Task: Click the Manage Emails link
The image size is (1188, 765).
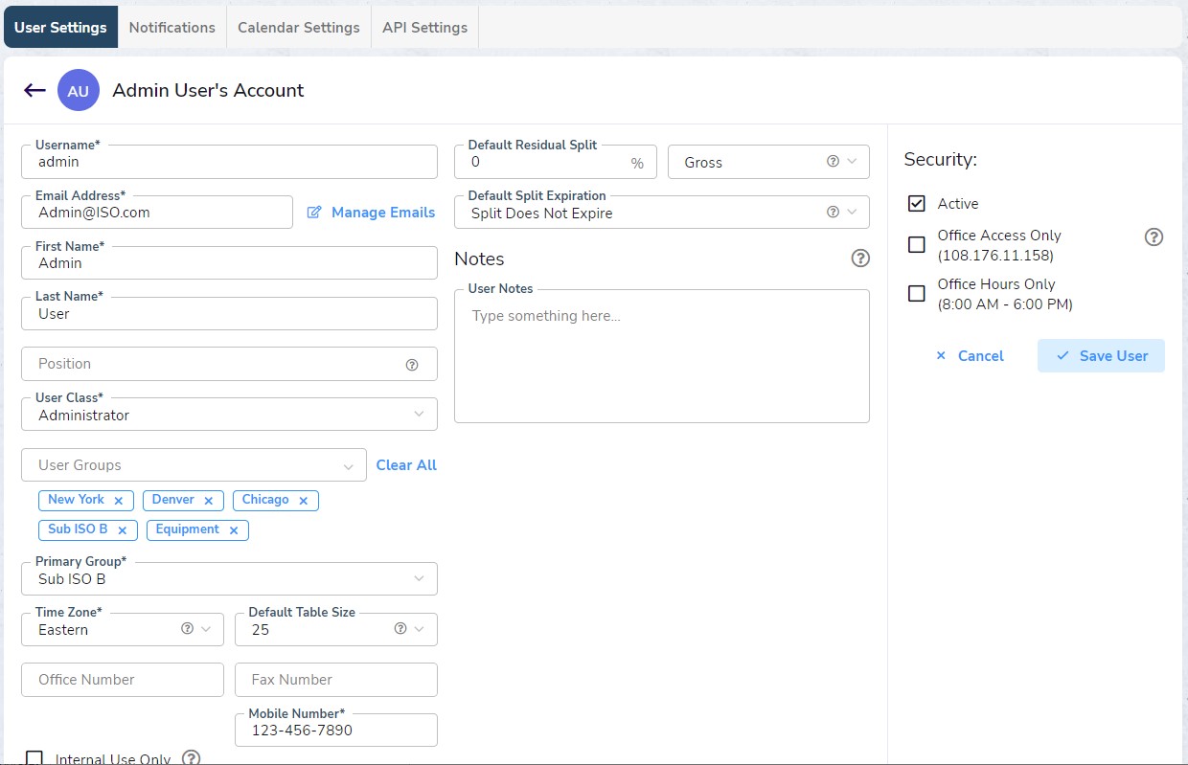Action: pos(383,213)
